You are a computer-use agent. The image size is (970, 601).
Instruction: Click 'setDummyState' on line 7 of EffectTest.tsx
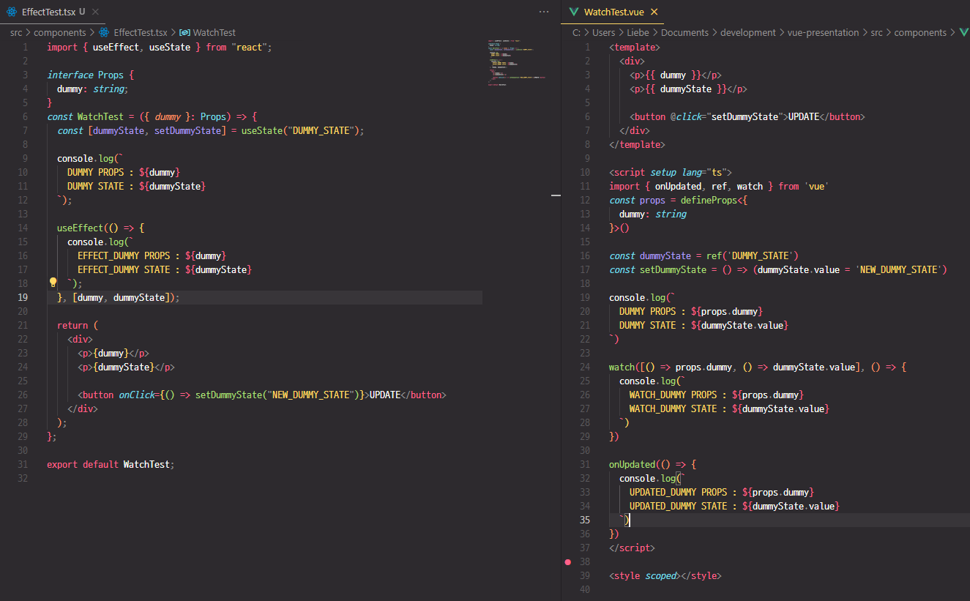tap(187, 130)
